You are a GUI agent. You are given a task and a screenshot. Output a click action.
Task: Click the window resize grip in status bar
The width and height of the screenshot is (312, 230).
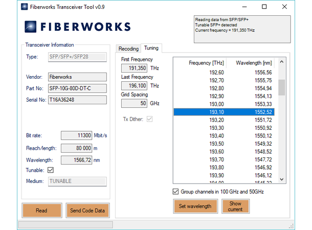click(292, 226)
